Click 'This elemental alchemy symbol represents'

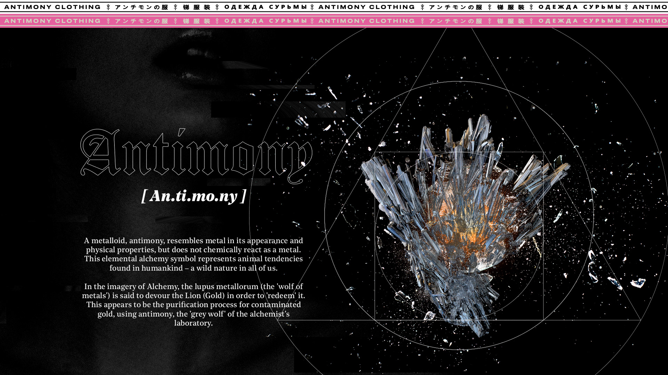coord(160,259)
